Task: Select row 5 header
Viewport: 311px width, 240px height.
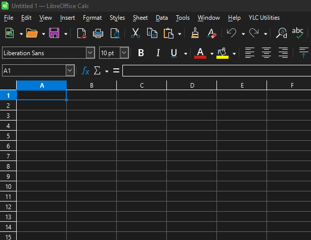Action: point(8,136)
